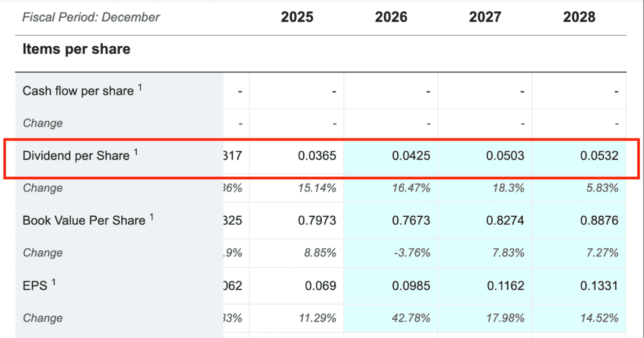
Task: Click the Fiscal Period: December label
Action: click(91, 17)
